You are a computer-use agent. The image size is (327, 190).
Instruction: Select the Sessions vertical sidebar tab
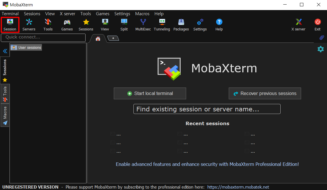coord(5,70)
